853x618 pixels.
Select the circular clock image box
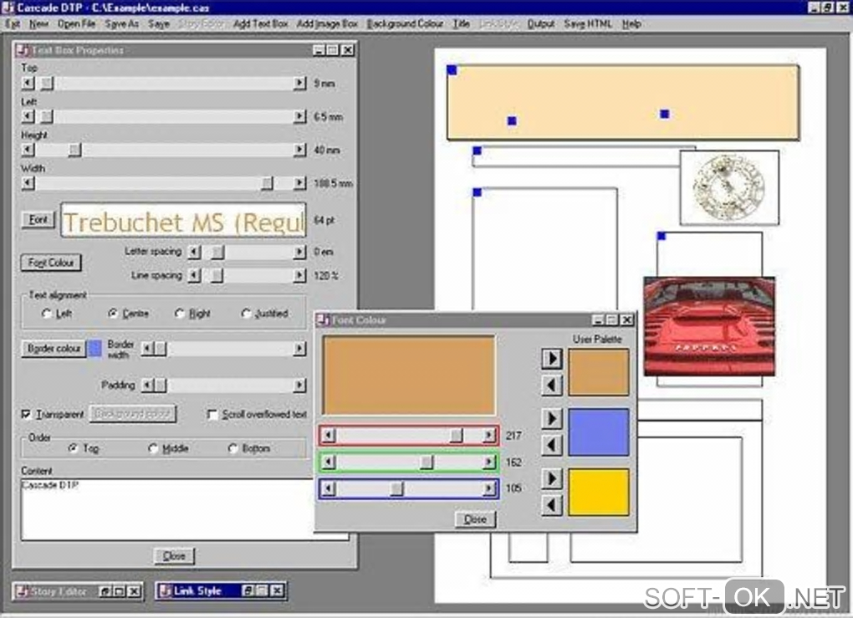click(729, 187)
